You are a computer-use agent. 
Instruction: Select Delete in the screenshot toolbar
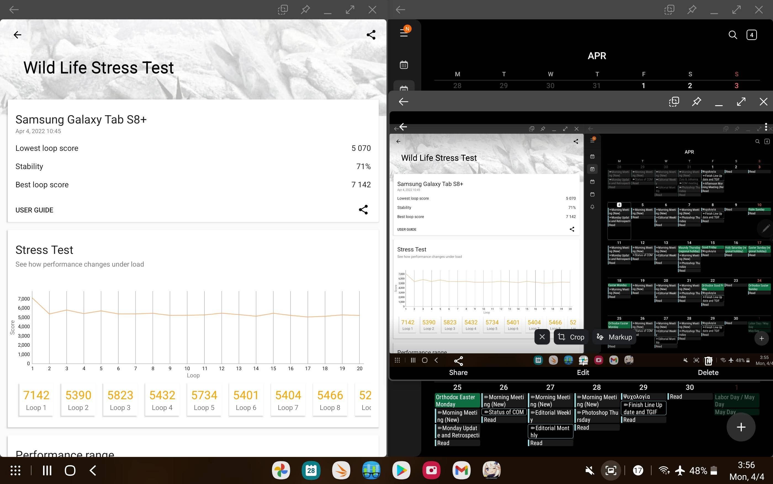tap(708, 372)
